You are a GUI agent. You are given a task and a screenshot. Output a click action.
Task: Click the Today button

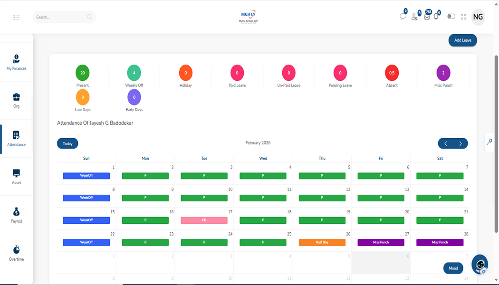(x=67, y=143)
